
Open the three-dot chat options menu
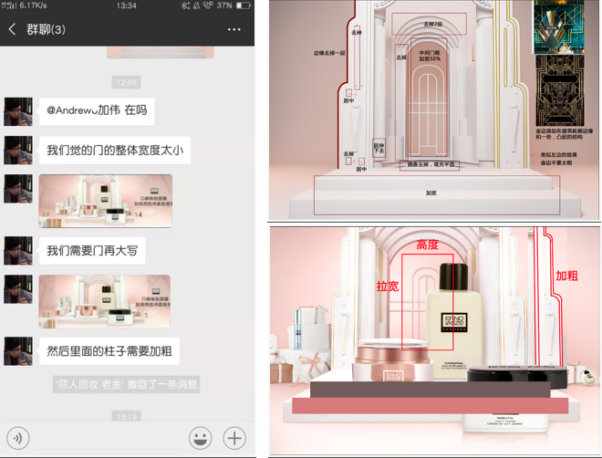[234, 29]
